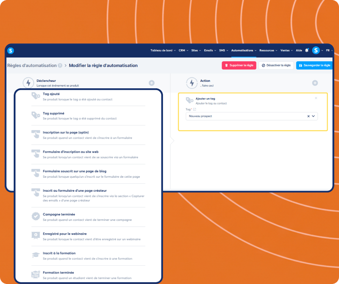Open the Ressources dropdown menu

268,50
